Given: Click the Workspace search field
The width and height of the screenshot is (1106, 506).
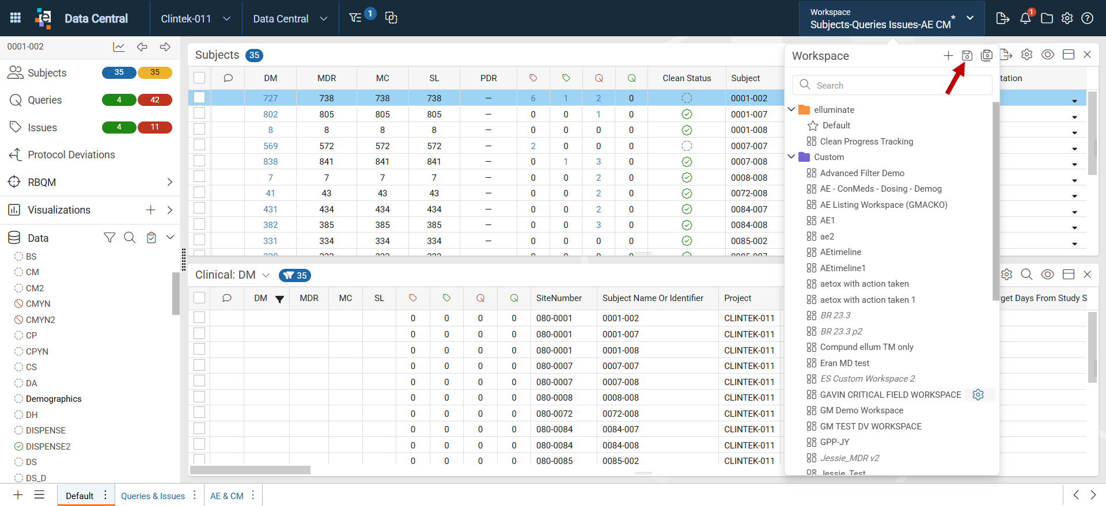Looking at the screenshot, I should (892, 85).
